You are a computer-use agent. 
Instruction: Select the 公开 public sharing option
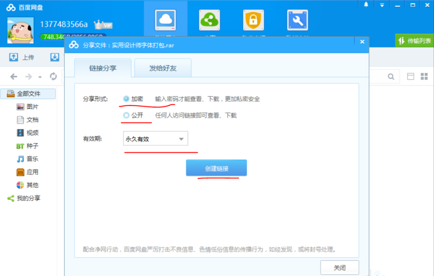click(x=126, y=115)
